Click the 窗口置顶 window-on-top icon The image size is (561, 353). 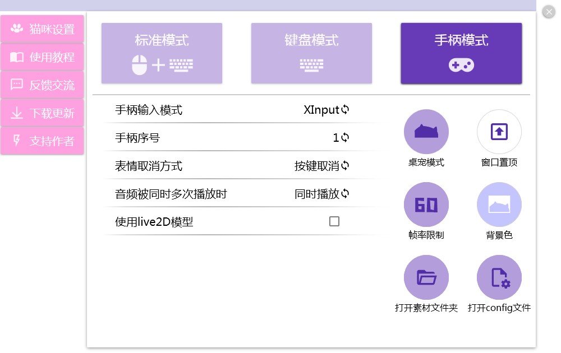[499, 132]
